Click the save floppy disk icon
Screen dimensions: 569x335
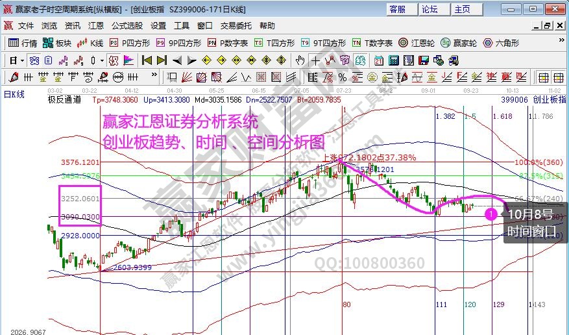(x=422, y=60)
